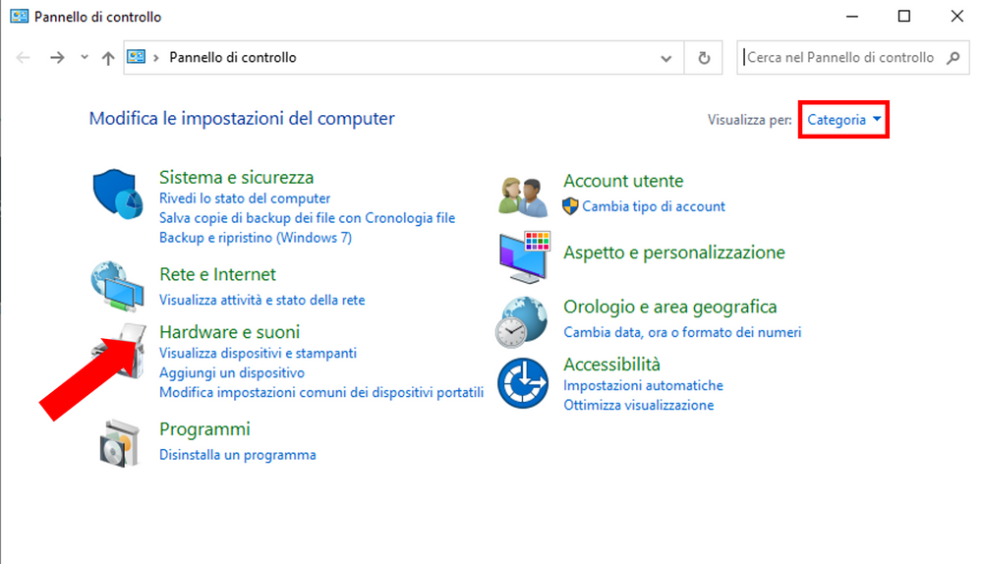Open the Programmi disc box icon
983x564 pixels.
click(x=119, y=444)
